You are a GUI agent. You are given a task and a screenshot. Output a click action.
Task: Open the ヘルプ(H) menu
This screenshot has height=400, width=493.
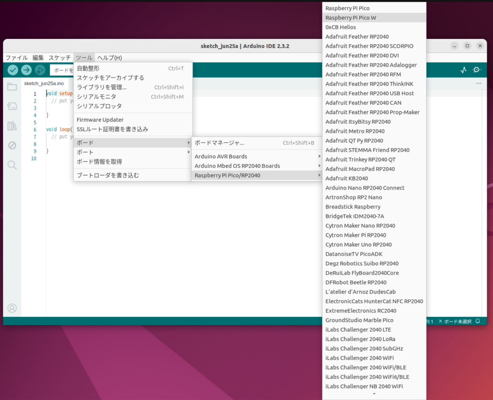pos(109,58)
